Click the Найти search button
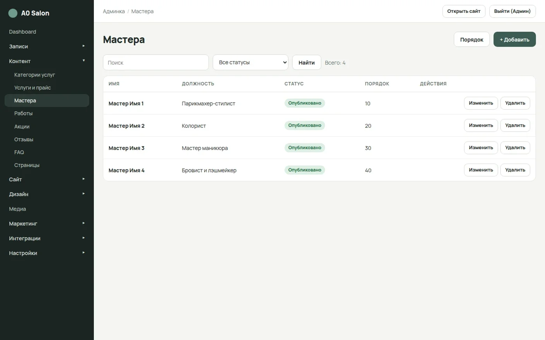545x340 pixels. [x=306, y=63]
